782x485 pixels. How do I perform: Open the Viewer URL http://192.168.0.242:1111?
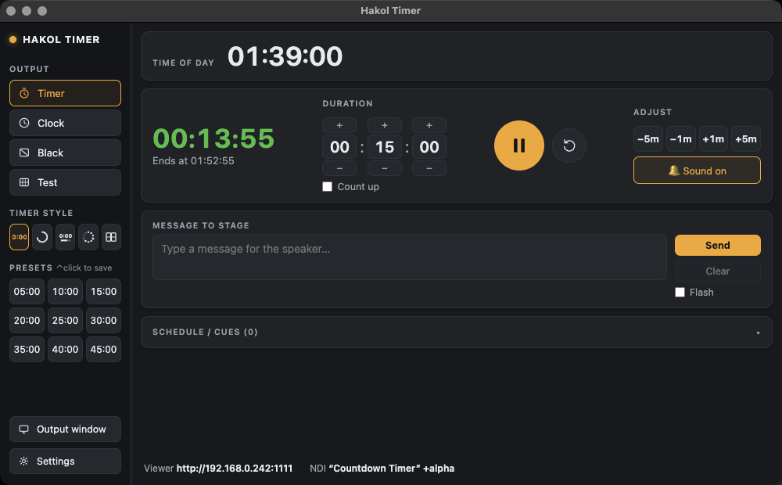click(x=235, y=468)
